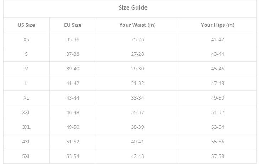Click waist measurement 35-37 cell
Image resolution: width=260 pixels, height=164 pixels.
click(x=137, y=112)
